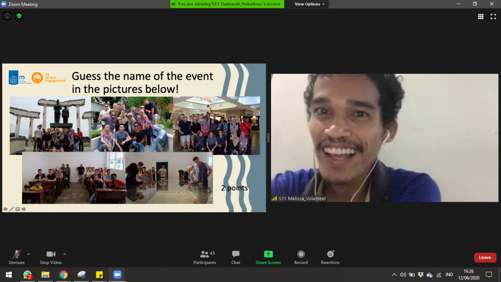Unmute the microphone

(x=16, y=257)
